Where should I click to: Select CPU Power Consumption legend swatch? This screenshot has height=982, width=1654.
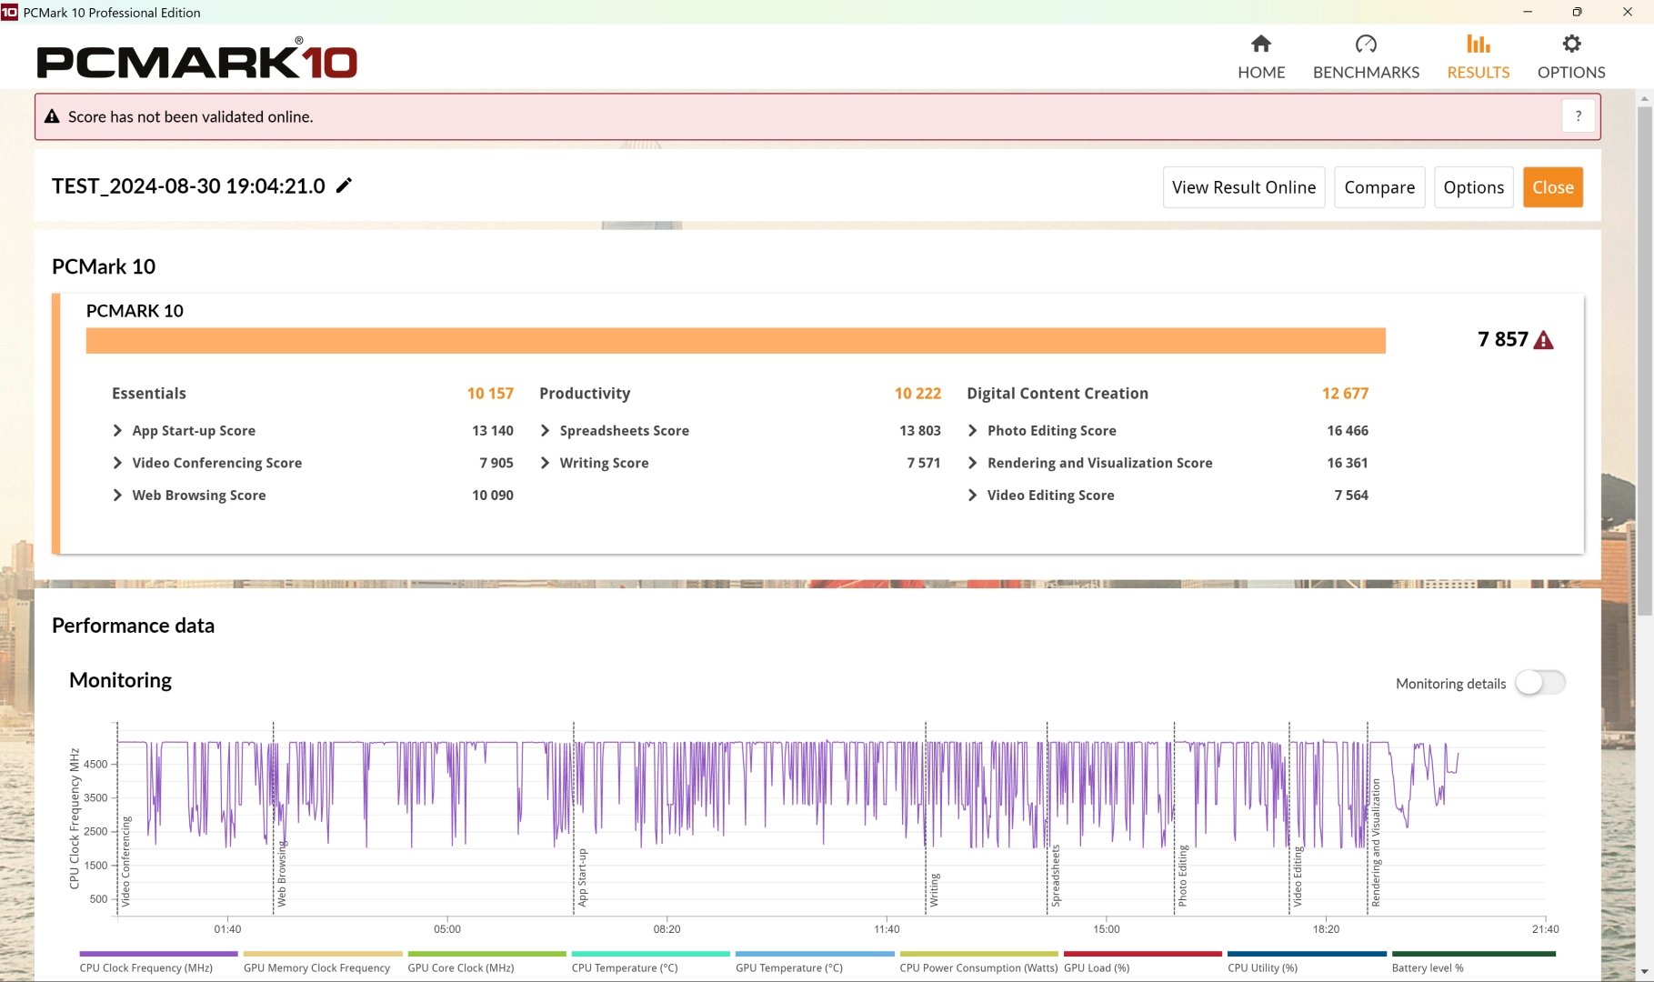pyautogui.click(x=979, y=954)
